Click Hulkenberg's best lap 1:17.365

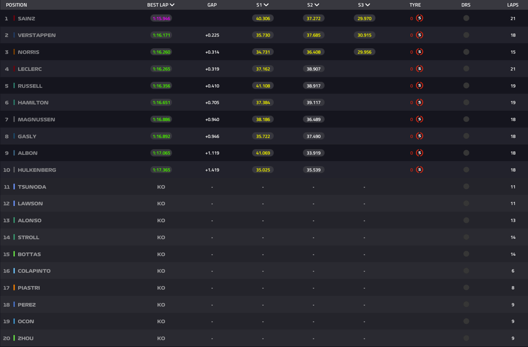click(x=161, y=170)
